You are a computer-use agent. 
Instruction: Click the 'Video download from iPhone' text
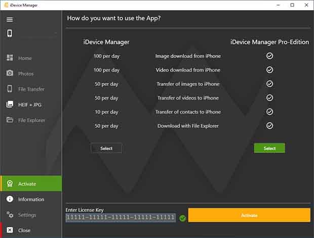pyautogui.click(x=188, y=70)
